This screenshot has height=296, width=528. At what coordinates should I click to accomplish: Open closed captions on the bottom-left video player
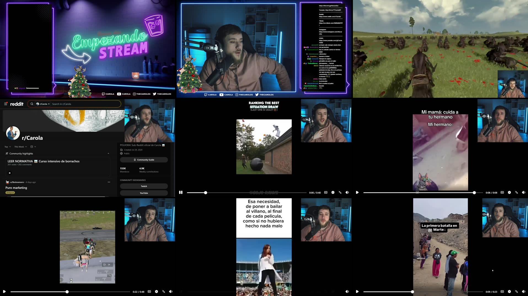pos(149,291)
